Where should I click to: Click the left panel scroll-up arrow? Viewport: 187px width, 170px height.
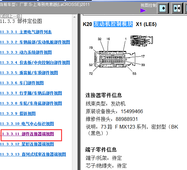[74, 17]
